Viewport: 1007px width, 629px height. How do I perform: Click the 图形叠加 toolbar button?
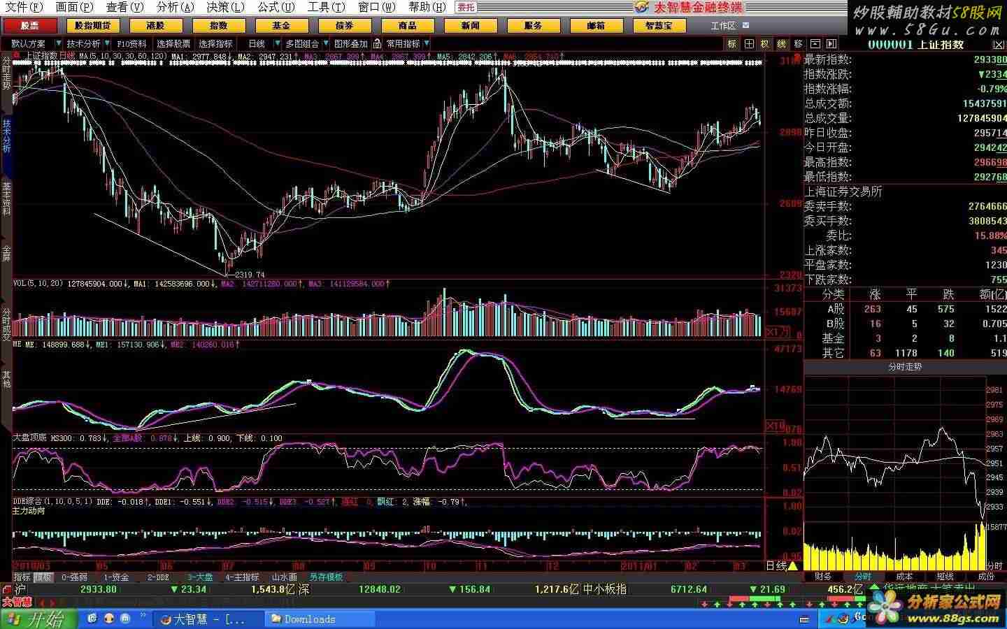[351, 43]
